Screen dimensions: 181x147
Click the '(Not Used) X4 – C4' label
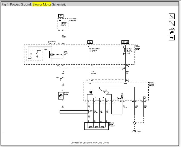[x=52, y=43]
